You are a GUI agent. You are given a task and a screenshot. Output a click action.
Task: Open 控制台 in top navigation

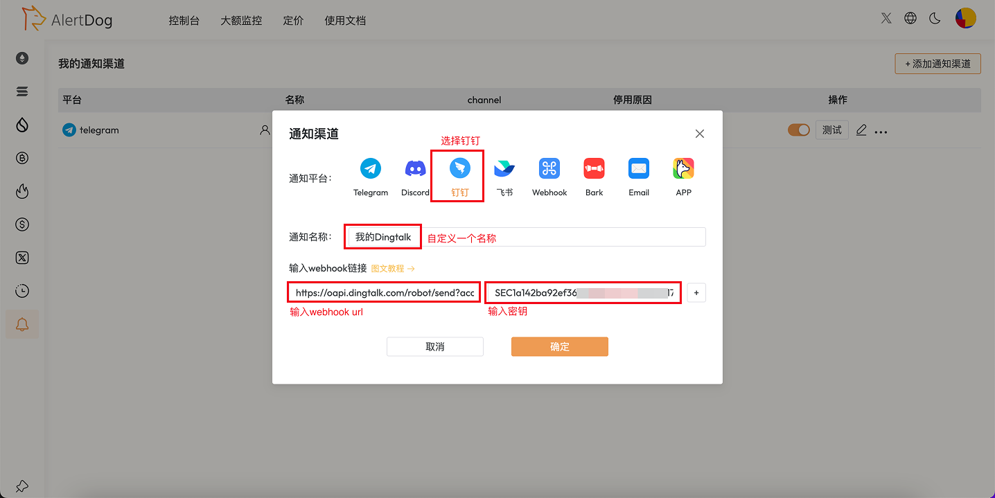pos(184,21)
